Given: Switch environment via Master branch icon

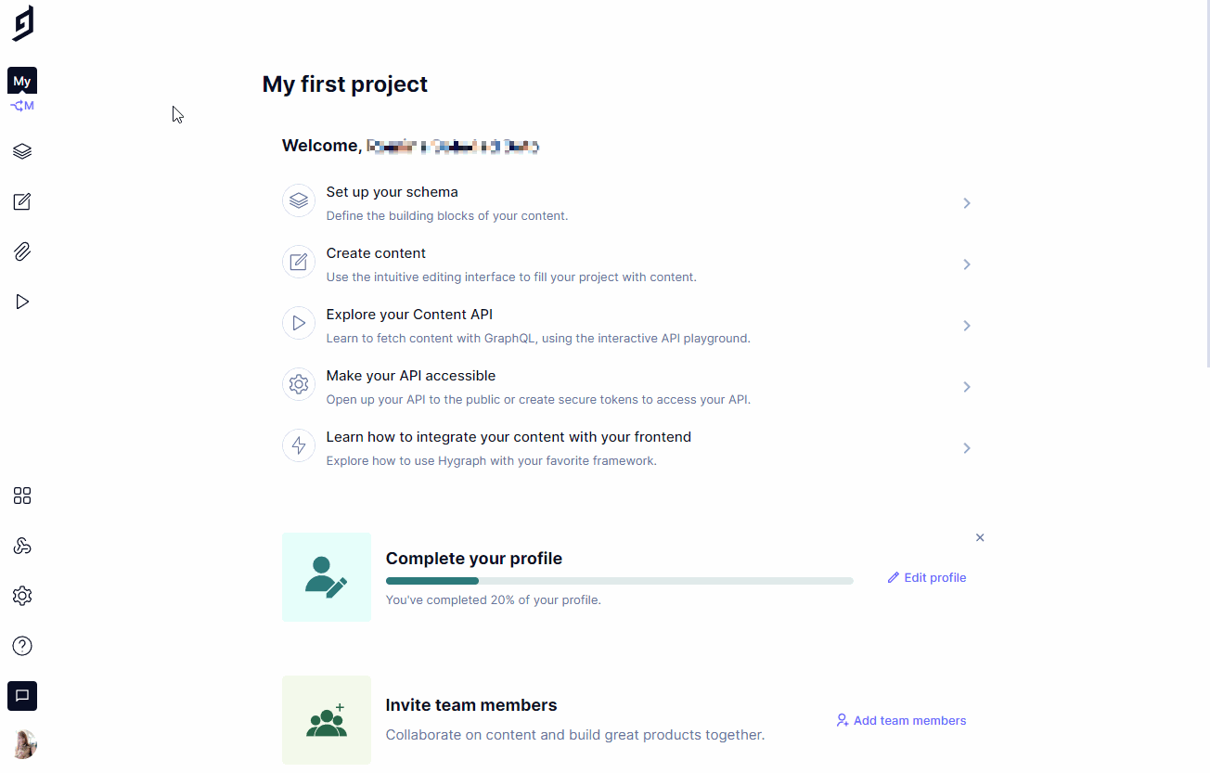Looking at the screenshot, I should [22, 106].
